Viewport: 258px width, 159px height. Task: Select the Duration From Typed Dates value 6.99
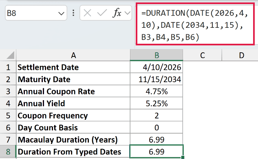pos(157,151)
